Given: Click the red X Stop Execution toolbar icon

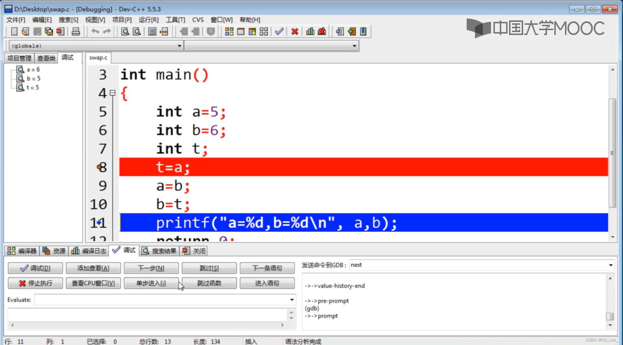Looking at the screenshot, I should click(295, 32).
